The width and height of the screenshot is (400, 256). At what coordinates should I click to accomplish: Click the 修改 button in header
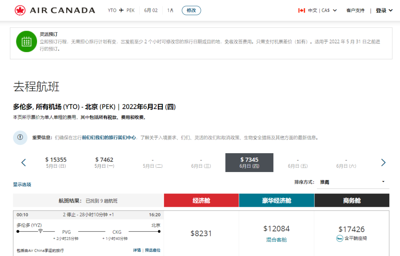pos(191,10)
